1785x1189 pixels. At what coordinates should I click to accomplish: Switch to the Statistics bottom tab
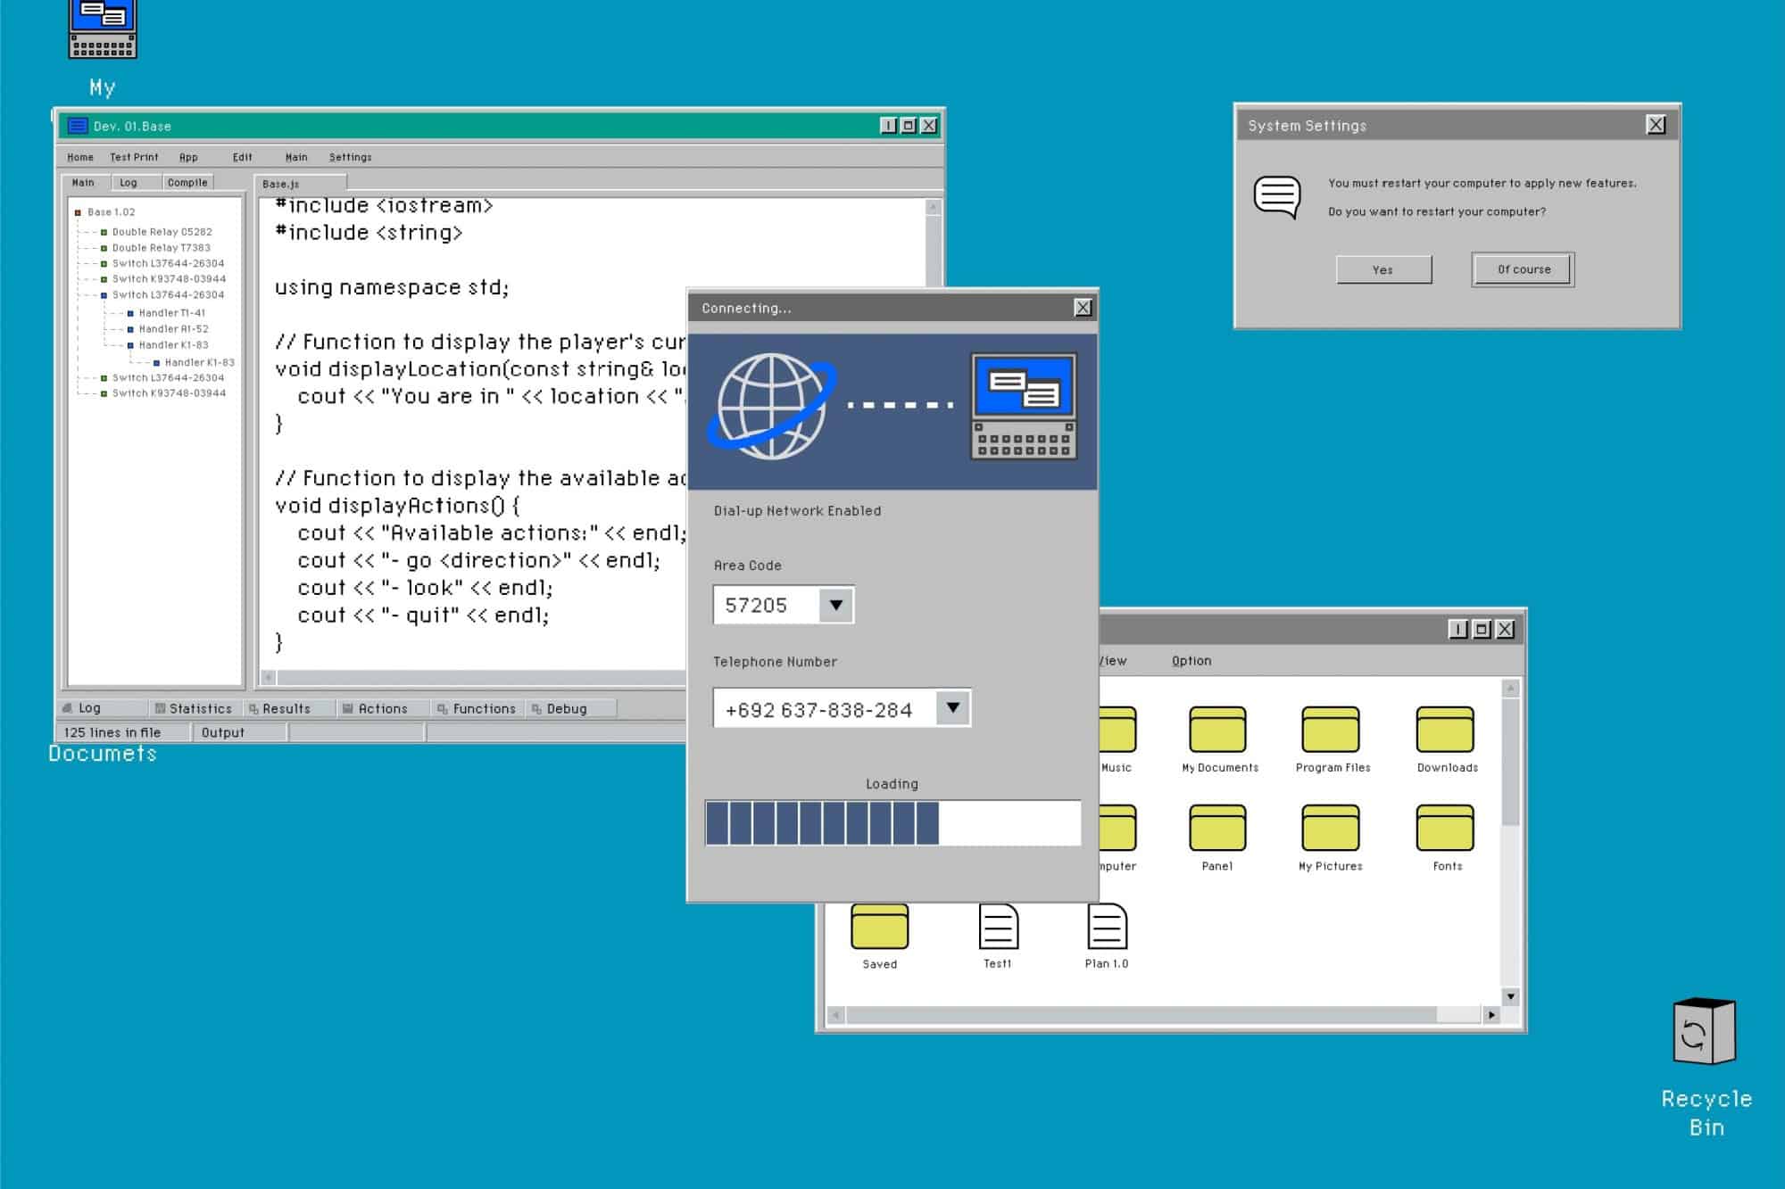[194, 709]
